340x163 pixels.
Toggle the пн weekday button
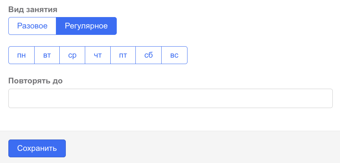tap(22, 55)
